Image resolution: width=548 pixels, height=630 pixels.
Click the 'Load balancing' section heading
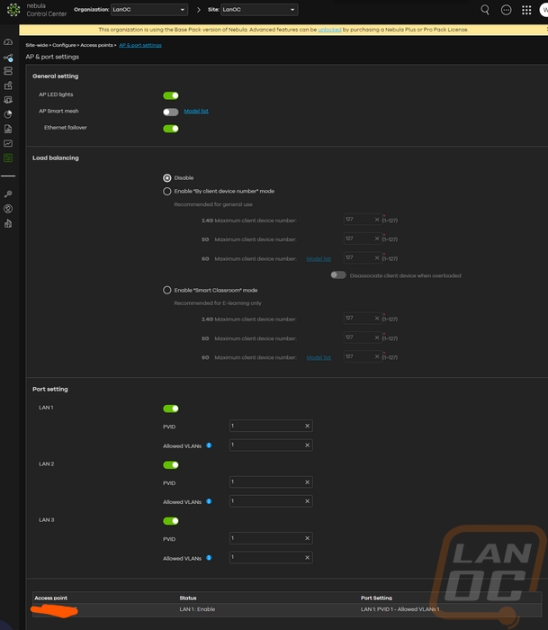click(x=56, y=157)
